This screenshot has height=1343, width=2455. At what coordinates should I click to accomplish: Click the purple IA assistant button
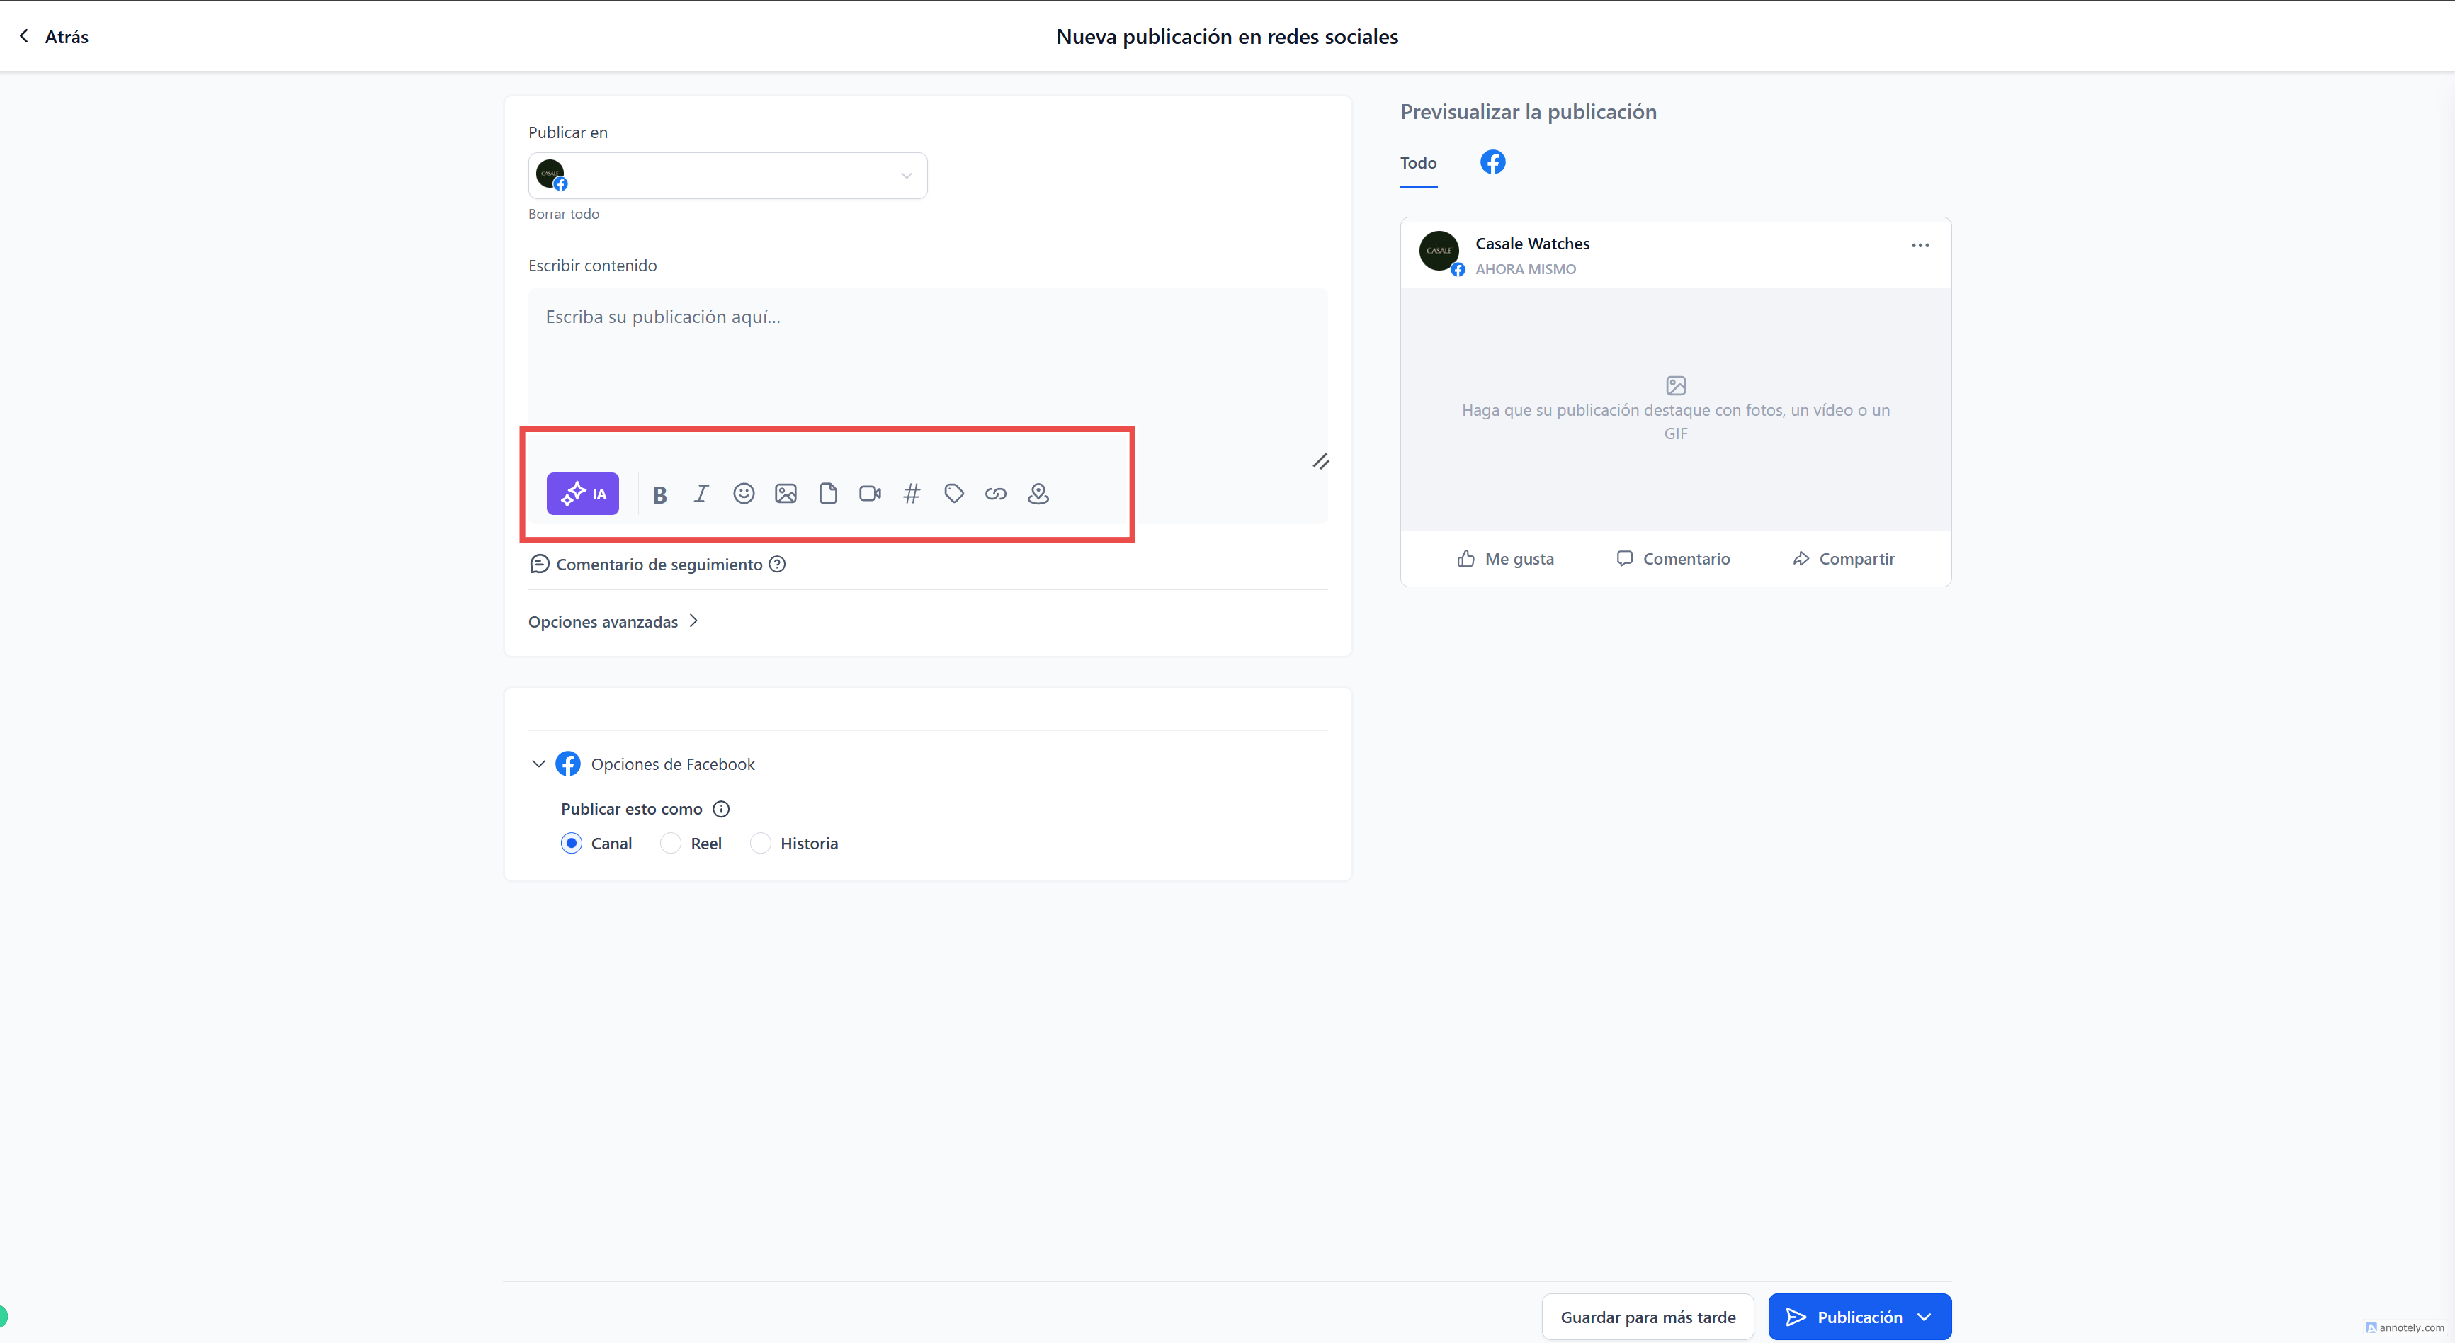582,494
